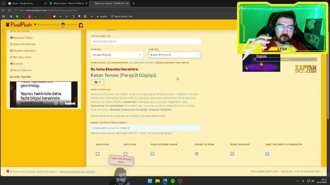
Task: Open a new browser tab
Action: point(134,3)
